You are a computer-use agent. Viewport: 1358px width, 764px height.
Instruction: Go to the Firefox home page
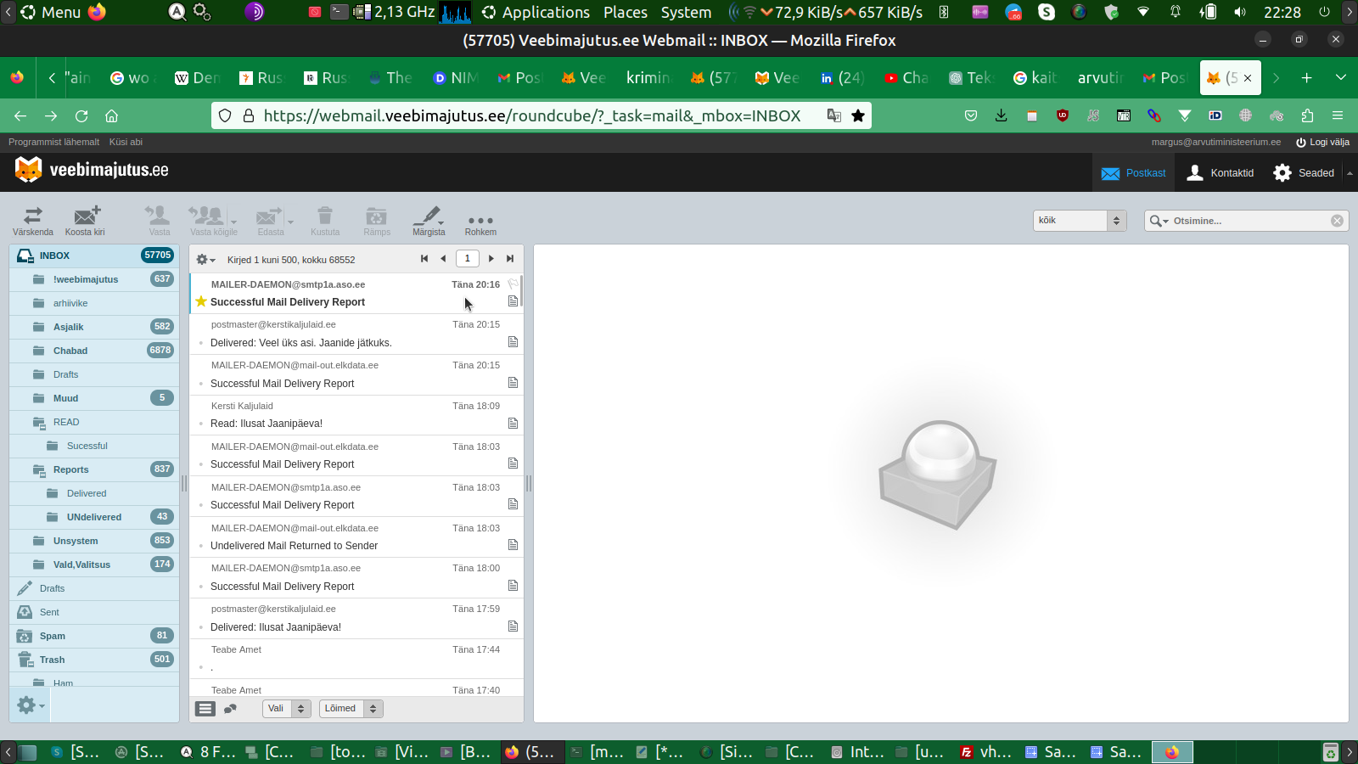[111, 115]
